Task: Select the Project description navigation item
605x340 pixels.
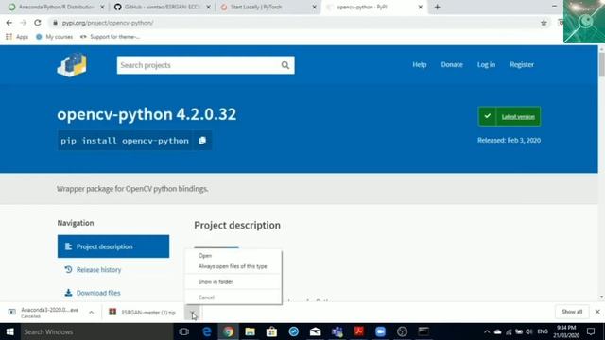Action: click(113, 246)
